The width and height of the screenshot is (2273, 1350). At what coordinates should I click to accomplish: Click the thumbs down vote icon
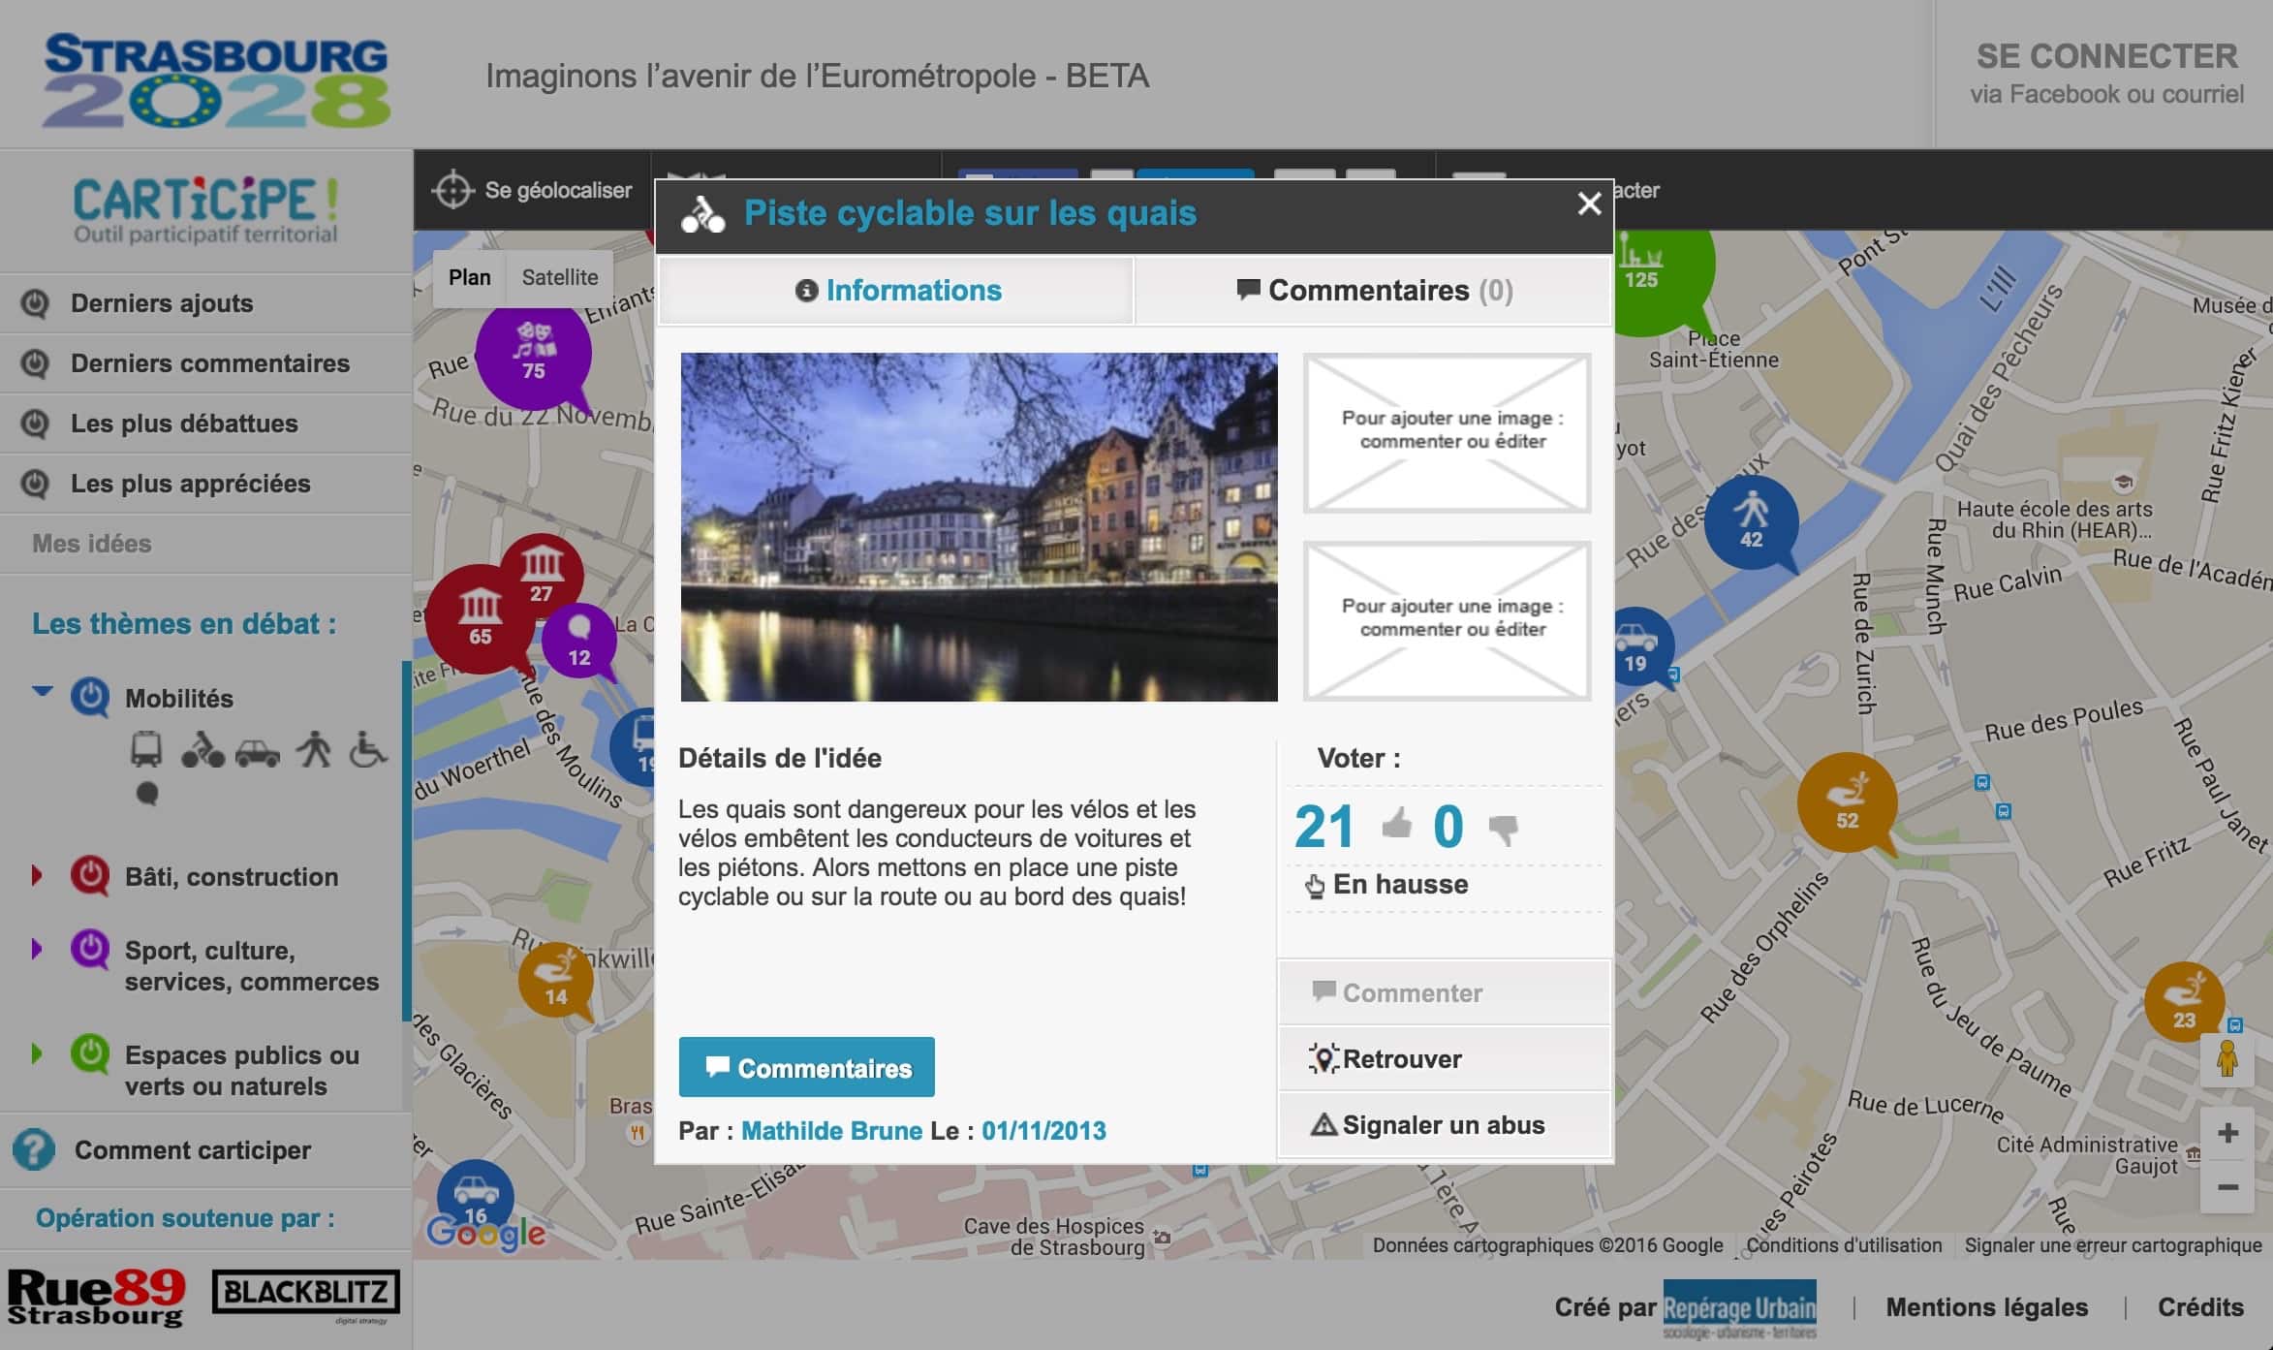point(1503,829)
